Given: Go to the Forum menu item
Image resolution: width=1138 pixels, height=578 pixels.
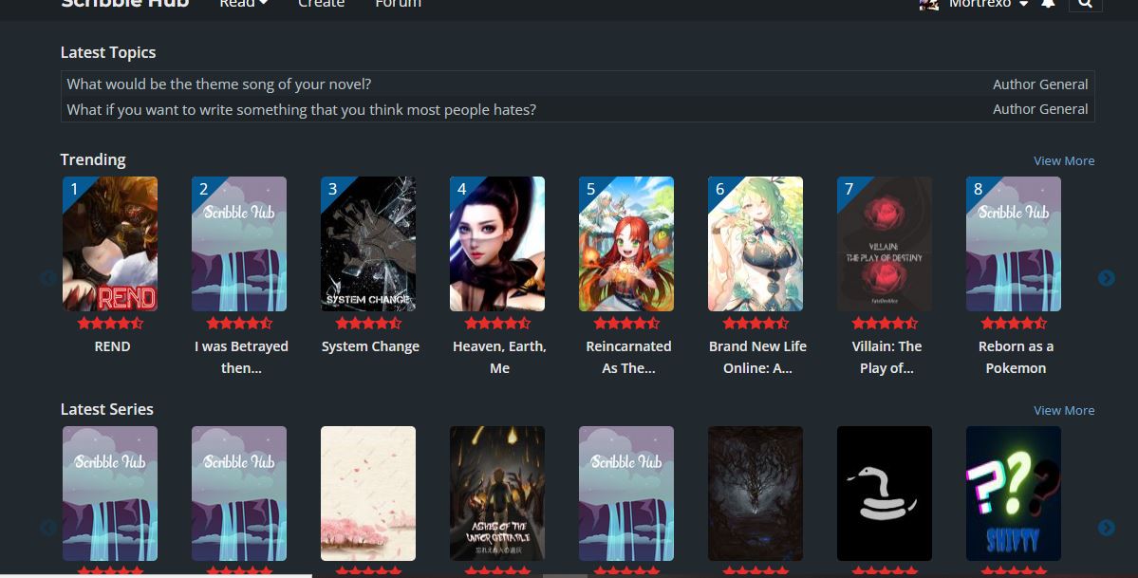Looking at the screenshot, I should click(x=398, y=4).
